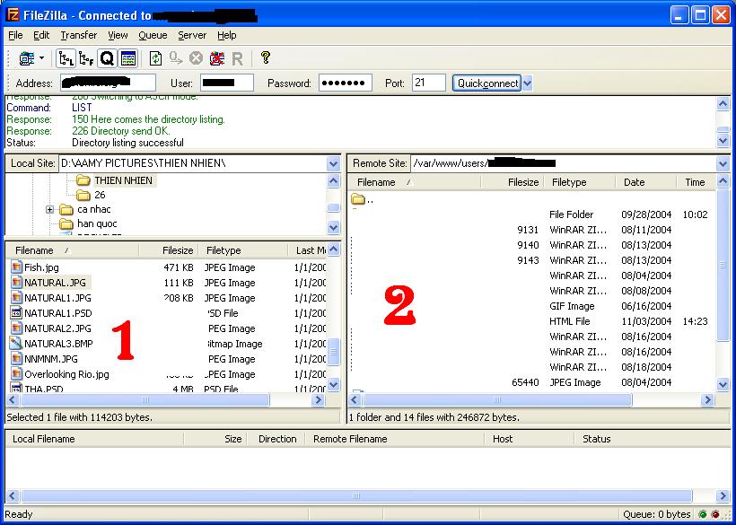Viewport: 736px width, 525px height.
Task: Open the Edit menu
Action: [41, 35]
